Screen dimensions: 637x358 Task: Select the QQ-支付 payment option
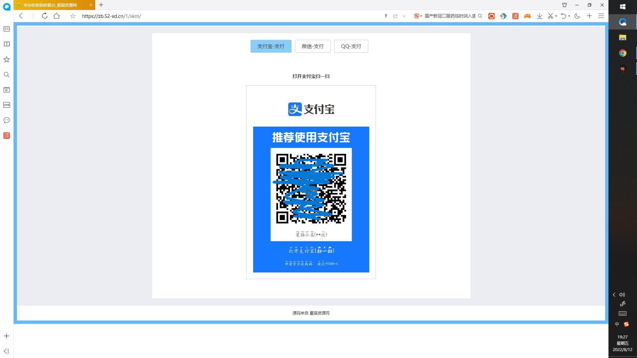click(351, 46)
